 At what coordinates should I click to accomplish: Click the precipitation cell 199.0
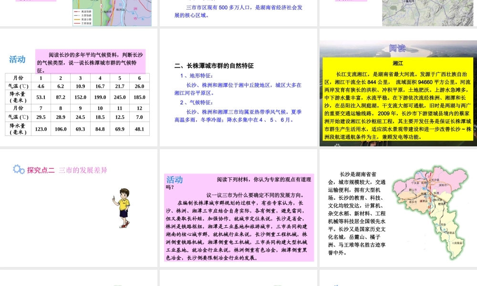tap(100, 97)
